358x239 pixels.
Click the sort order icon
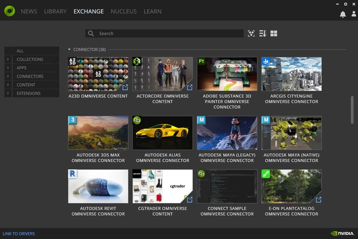coord(263,33)
